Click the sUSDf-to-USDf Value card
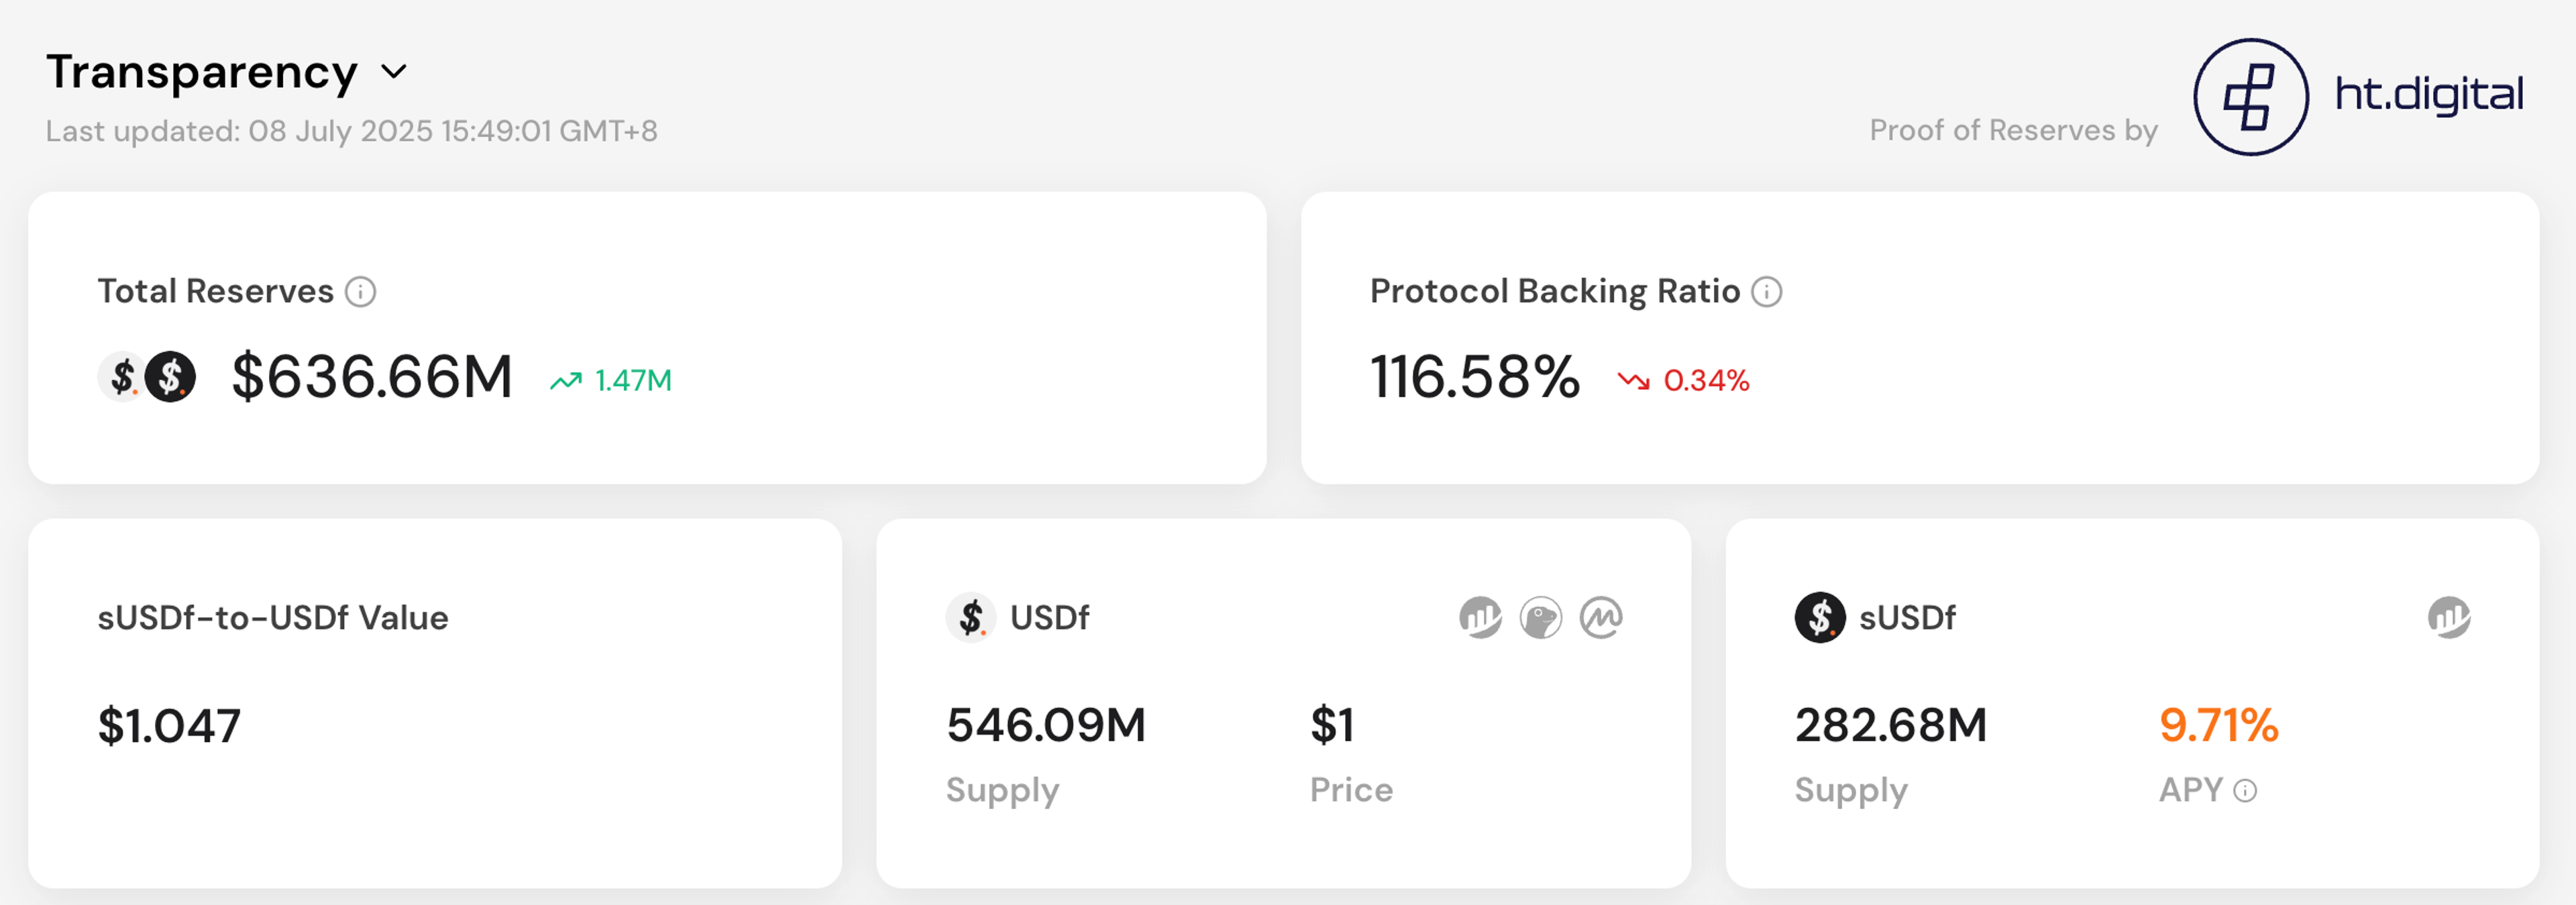2576x905 pixels. pos(435,703)
